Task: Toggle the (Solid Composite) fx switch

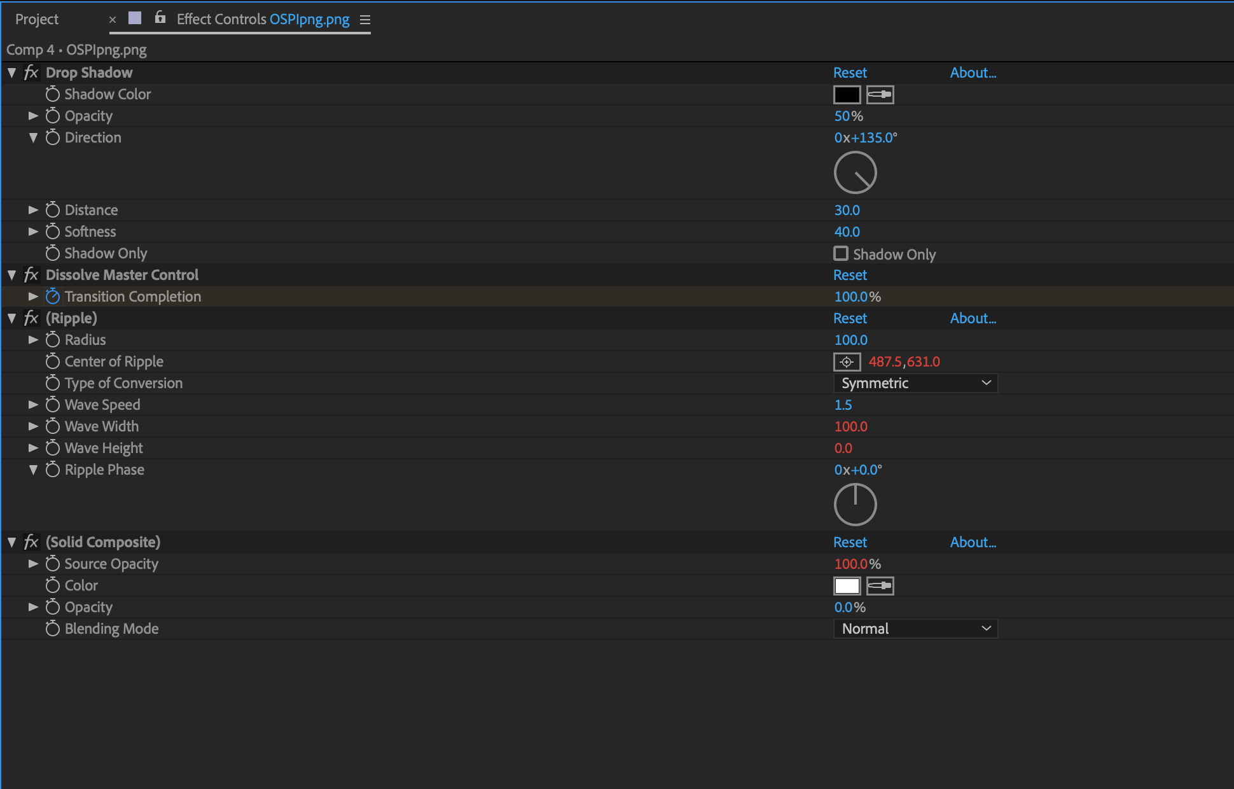Action: [31, 542]
